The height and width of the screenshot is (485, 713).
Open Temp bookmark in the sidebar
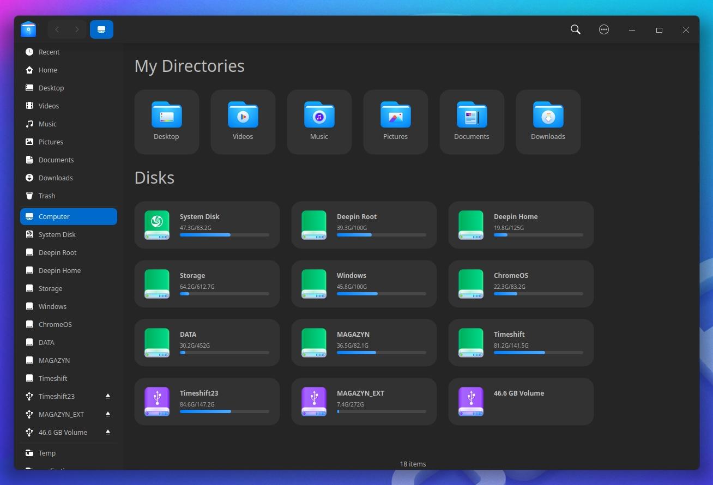click(x=69, y=453)
